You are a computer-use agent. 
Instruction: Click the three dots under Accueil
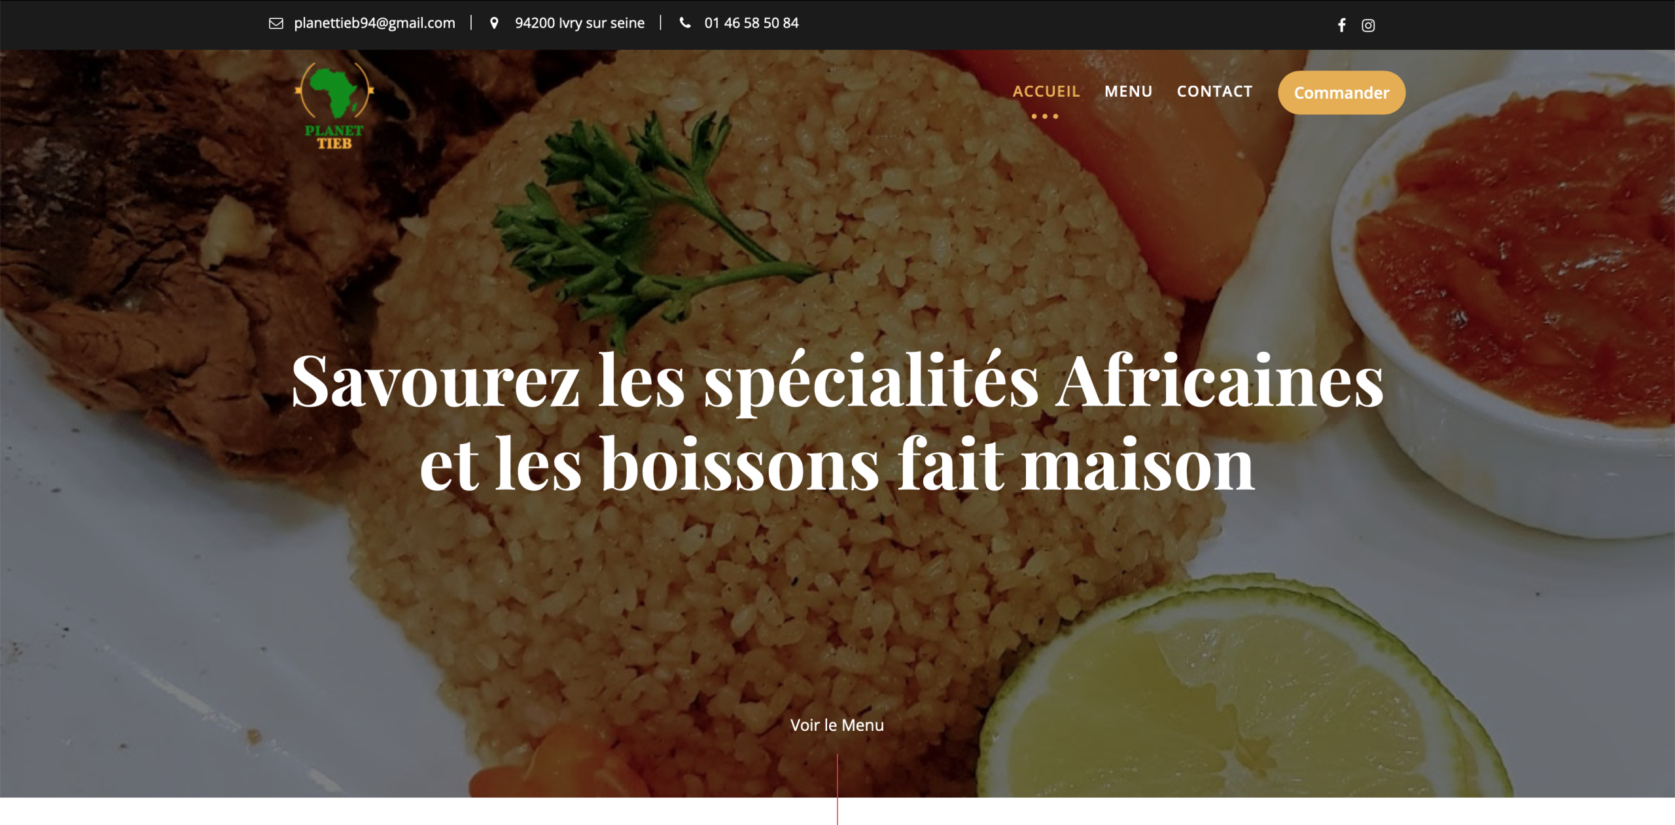pyautogui.click(x=1045, y=116)
